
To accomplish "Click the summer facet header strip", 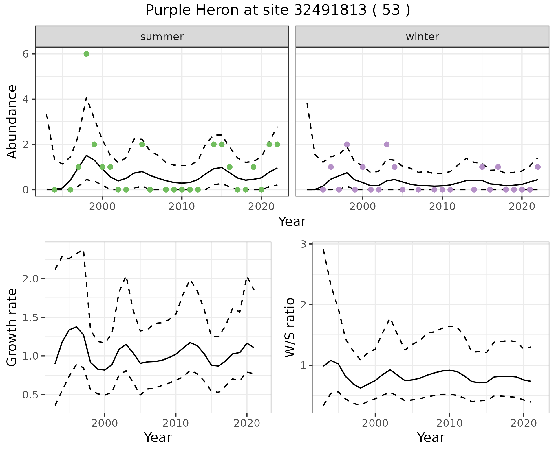I will 162,37.
